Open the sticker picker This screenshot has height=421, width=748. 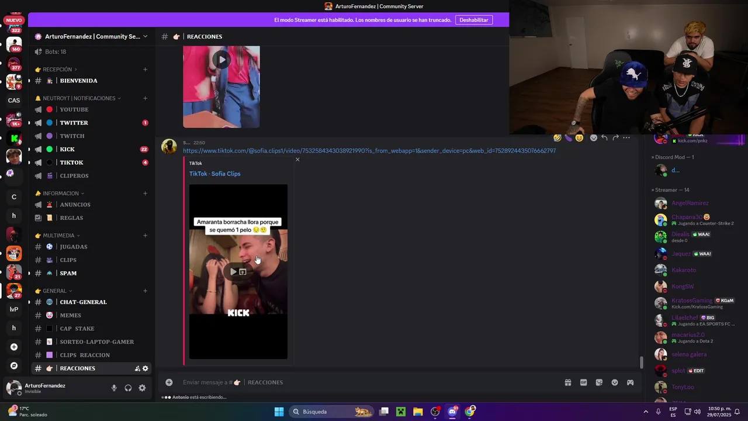coord(599,382)
